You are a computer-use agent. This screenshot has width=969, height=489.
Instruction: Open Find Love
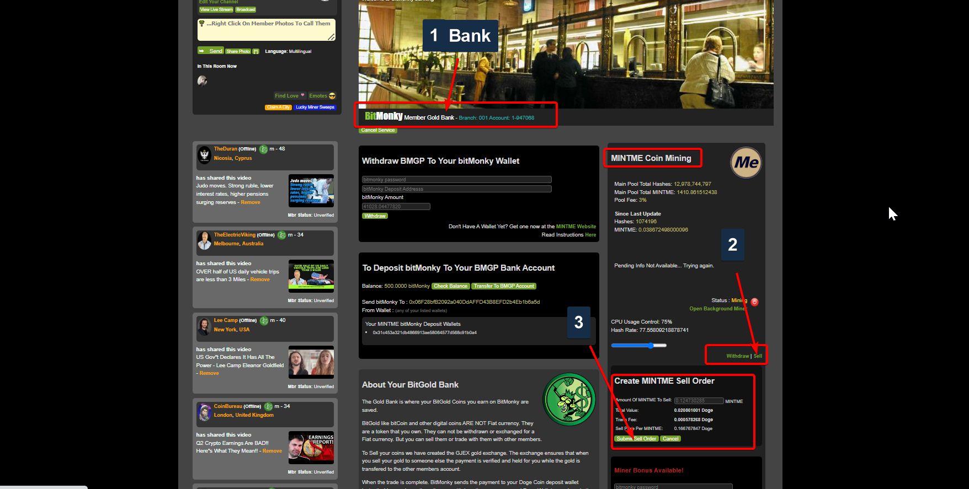pos(290,96)
